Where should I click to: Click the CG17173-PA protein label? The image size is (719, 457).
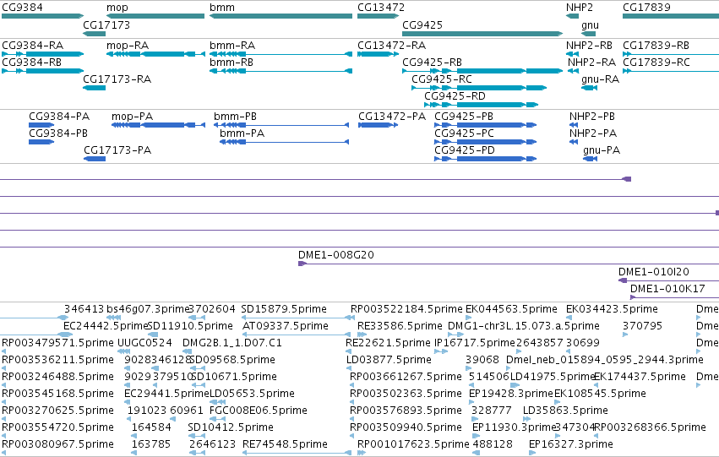point(117,150)
